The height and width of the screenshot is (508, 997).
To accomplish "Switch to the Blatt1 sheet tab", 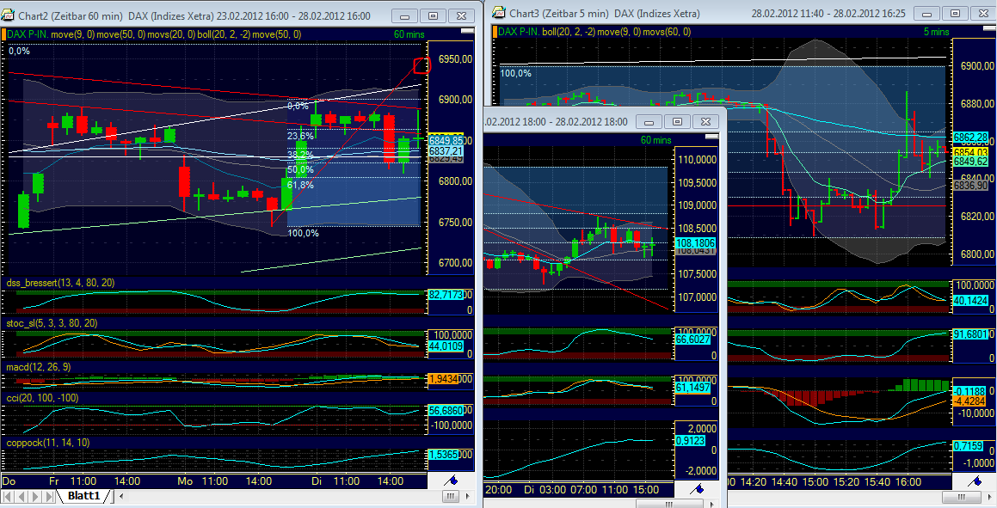I will [83, 495].
